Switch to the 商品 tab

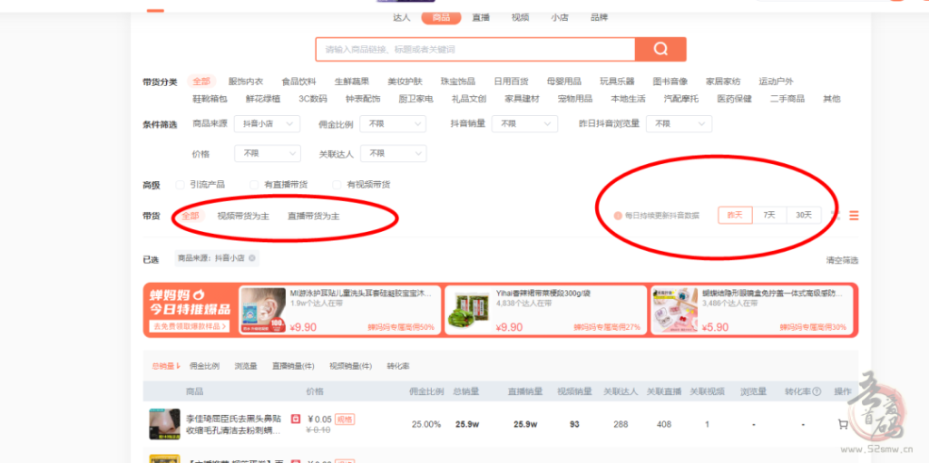pyautogui.click(x=442, y=17)
